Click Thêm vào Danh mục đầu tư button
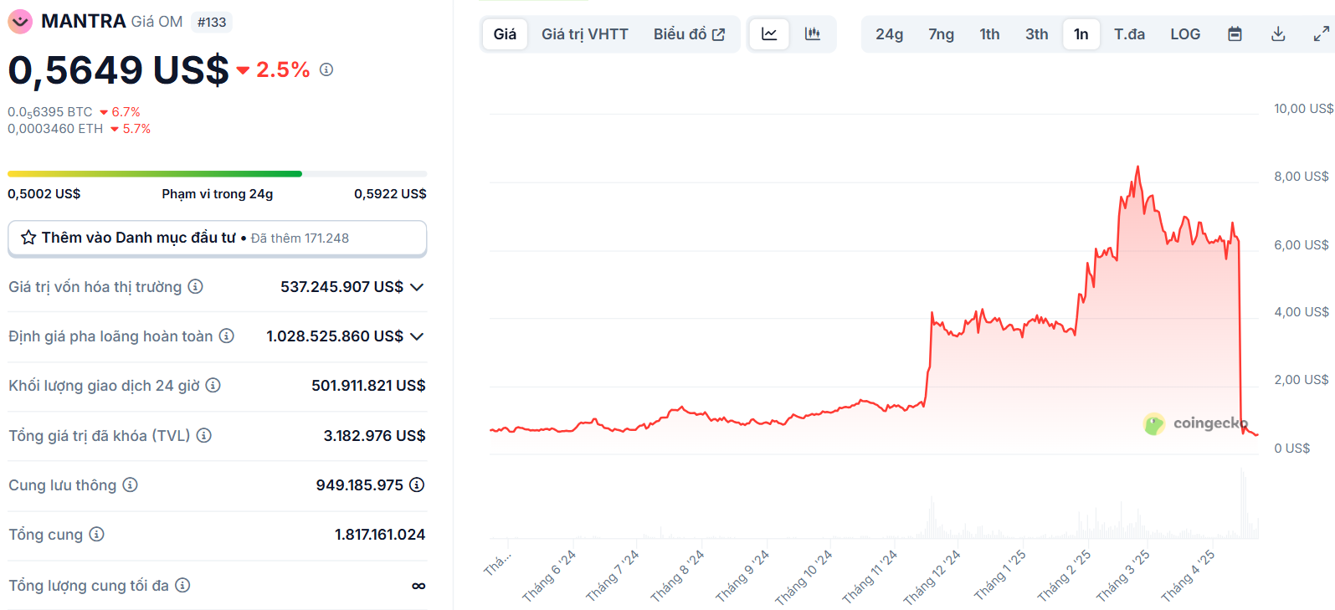The image size is (1335, 610). (217, 238)
